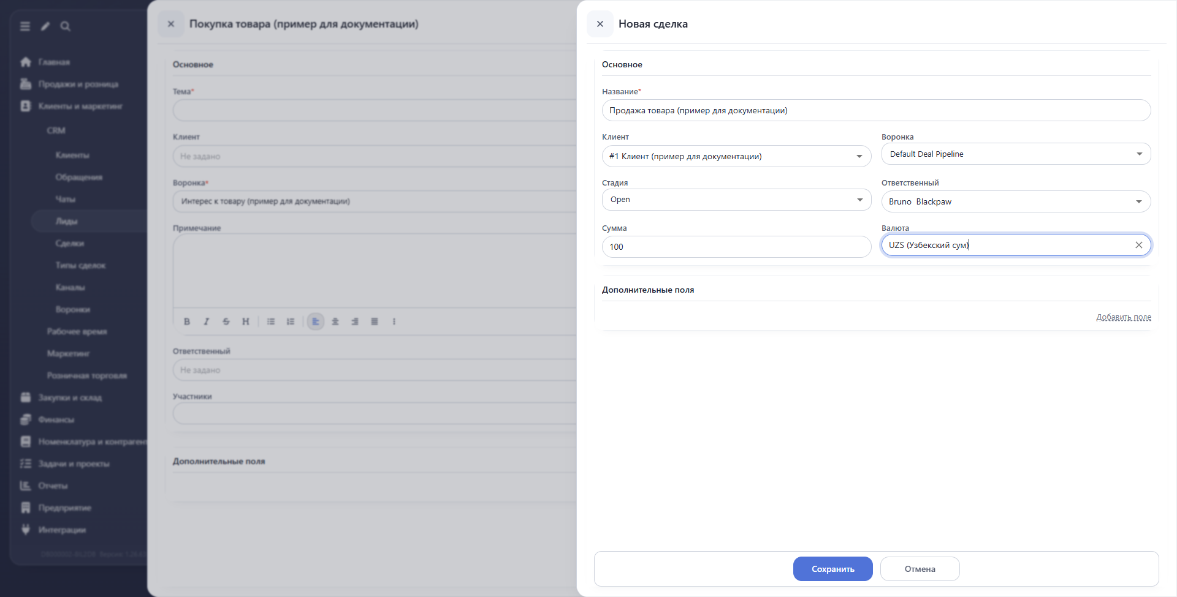Click the pencil edit icon in sidebar
Viewport: 1177px width, 597px height.
pos(45,26)
